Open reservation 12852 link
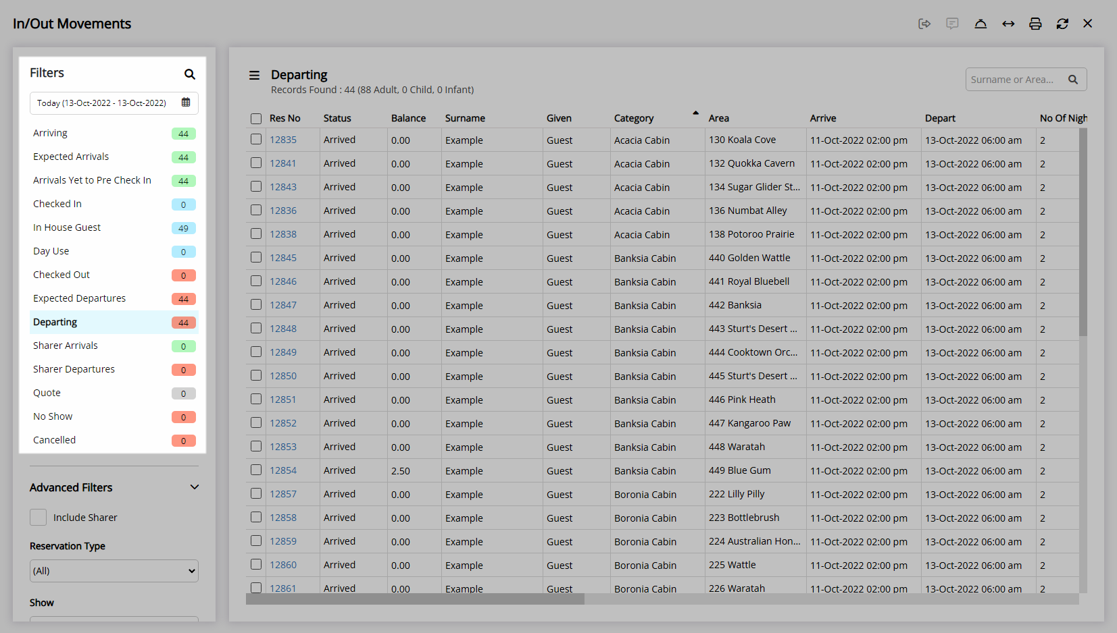The height and width of the screenshot is (633, 1117). pos(283,423)
